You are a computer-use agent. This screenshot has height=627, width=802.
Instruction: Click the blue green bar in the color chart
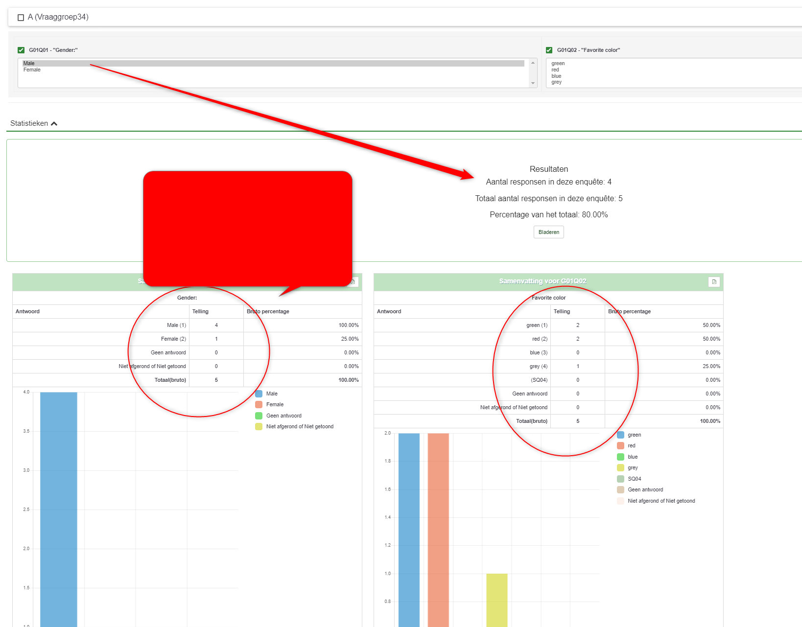coord(409,530)
